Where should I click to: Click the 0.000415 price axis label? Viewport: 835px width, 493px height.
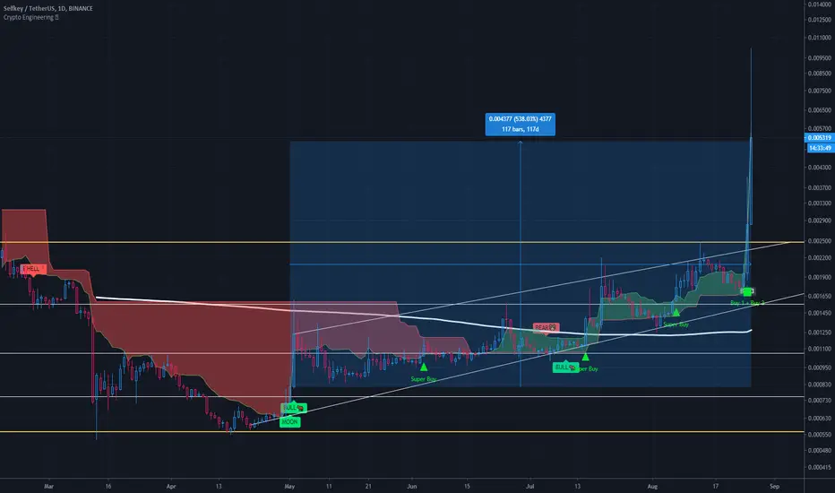point(820,467)
